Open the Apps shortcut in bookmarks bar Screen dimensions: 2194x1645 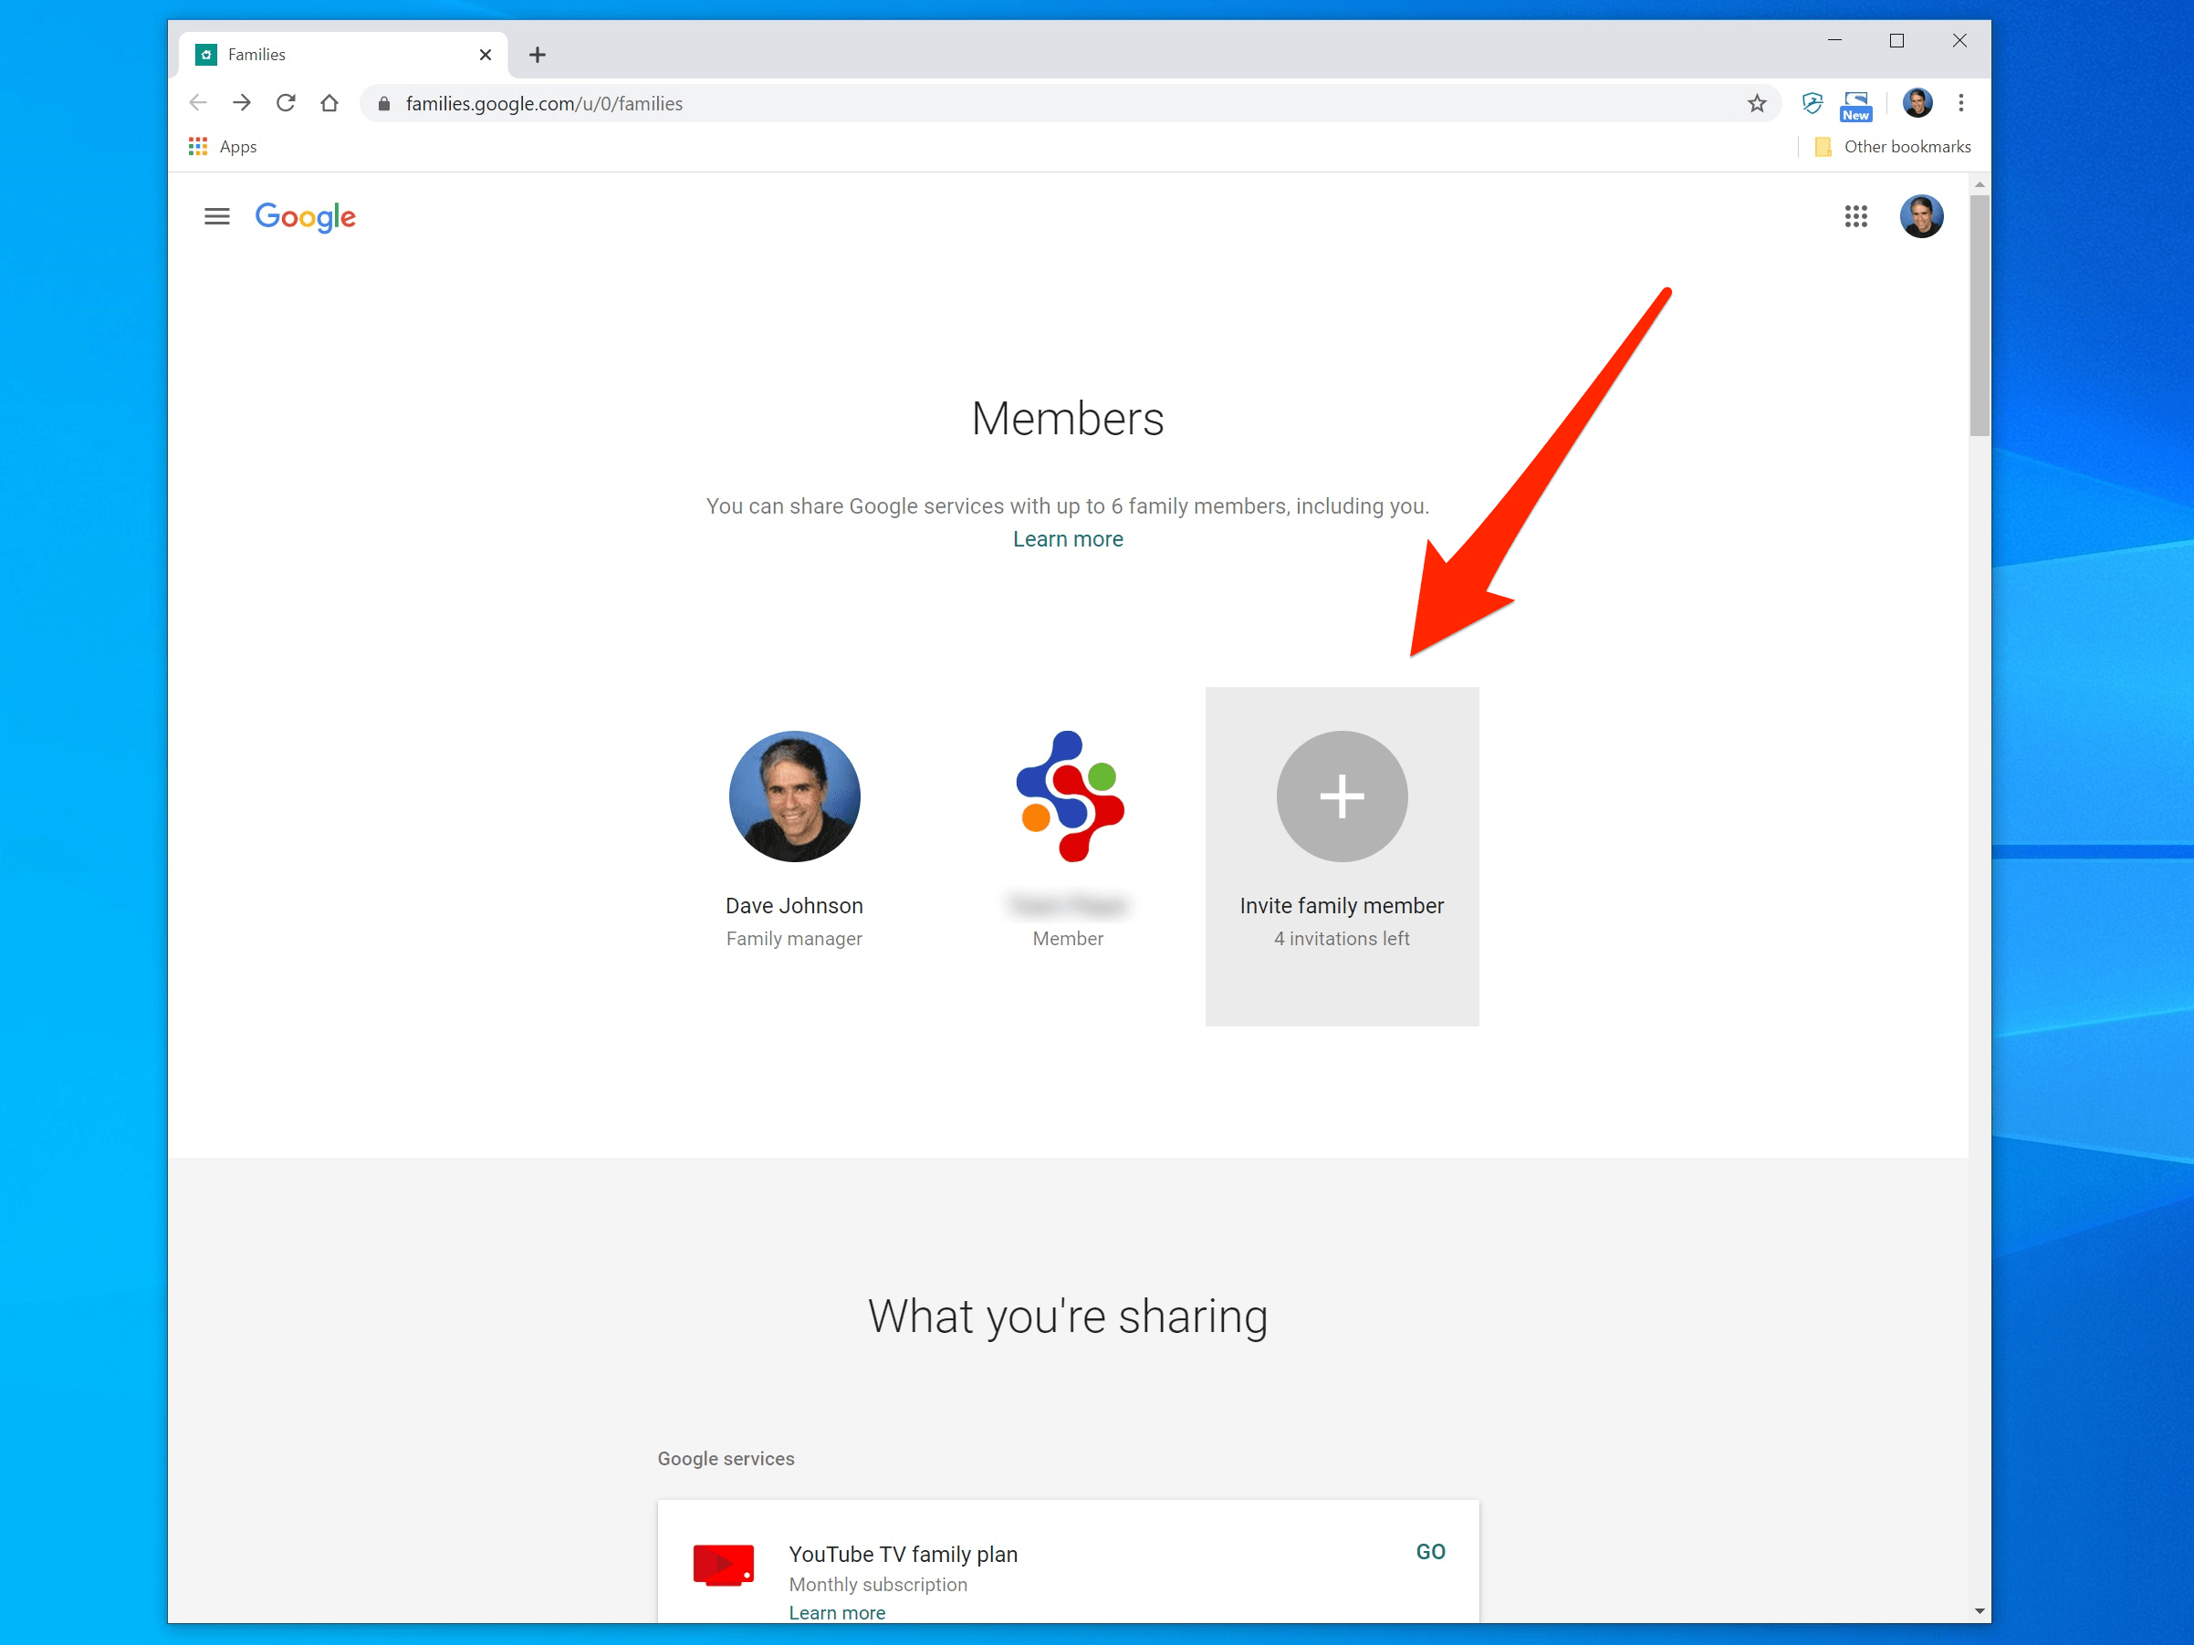tap(224, 147)
